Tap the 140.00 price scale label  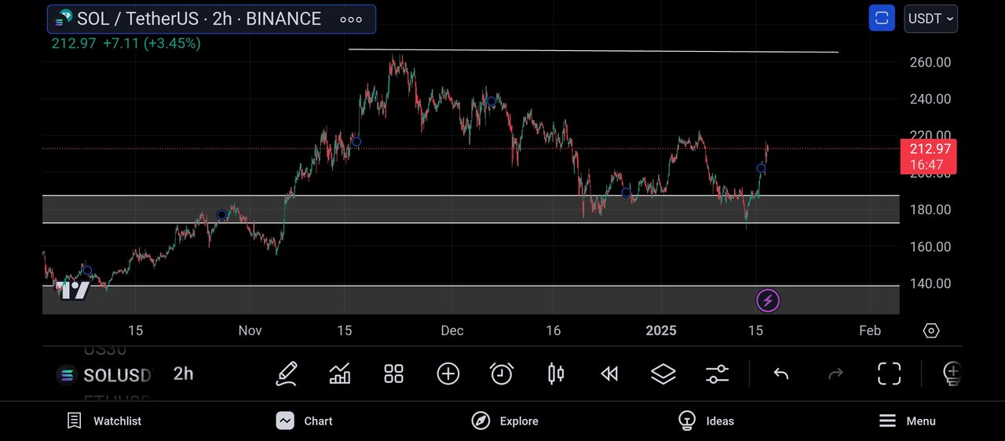[x=930, y=283]
